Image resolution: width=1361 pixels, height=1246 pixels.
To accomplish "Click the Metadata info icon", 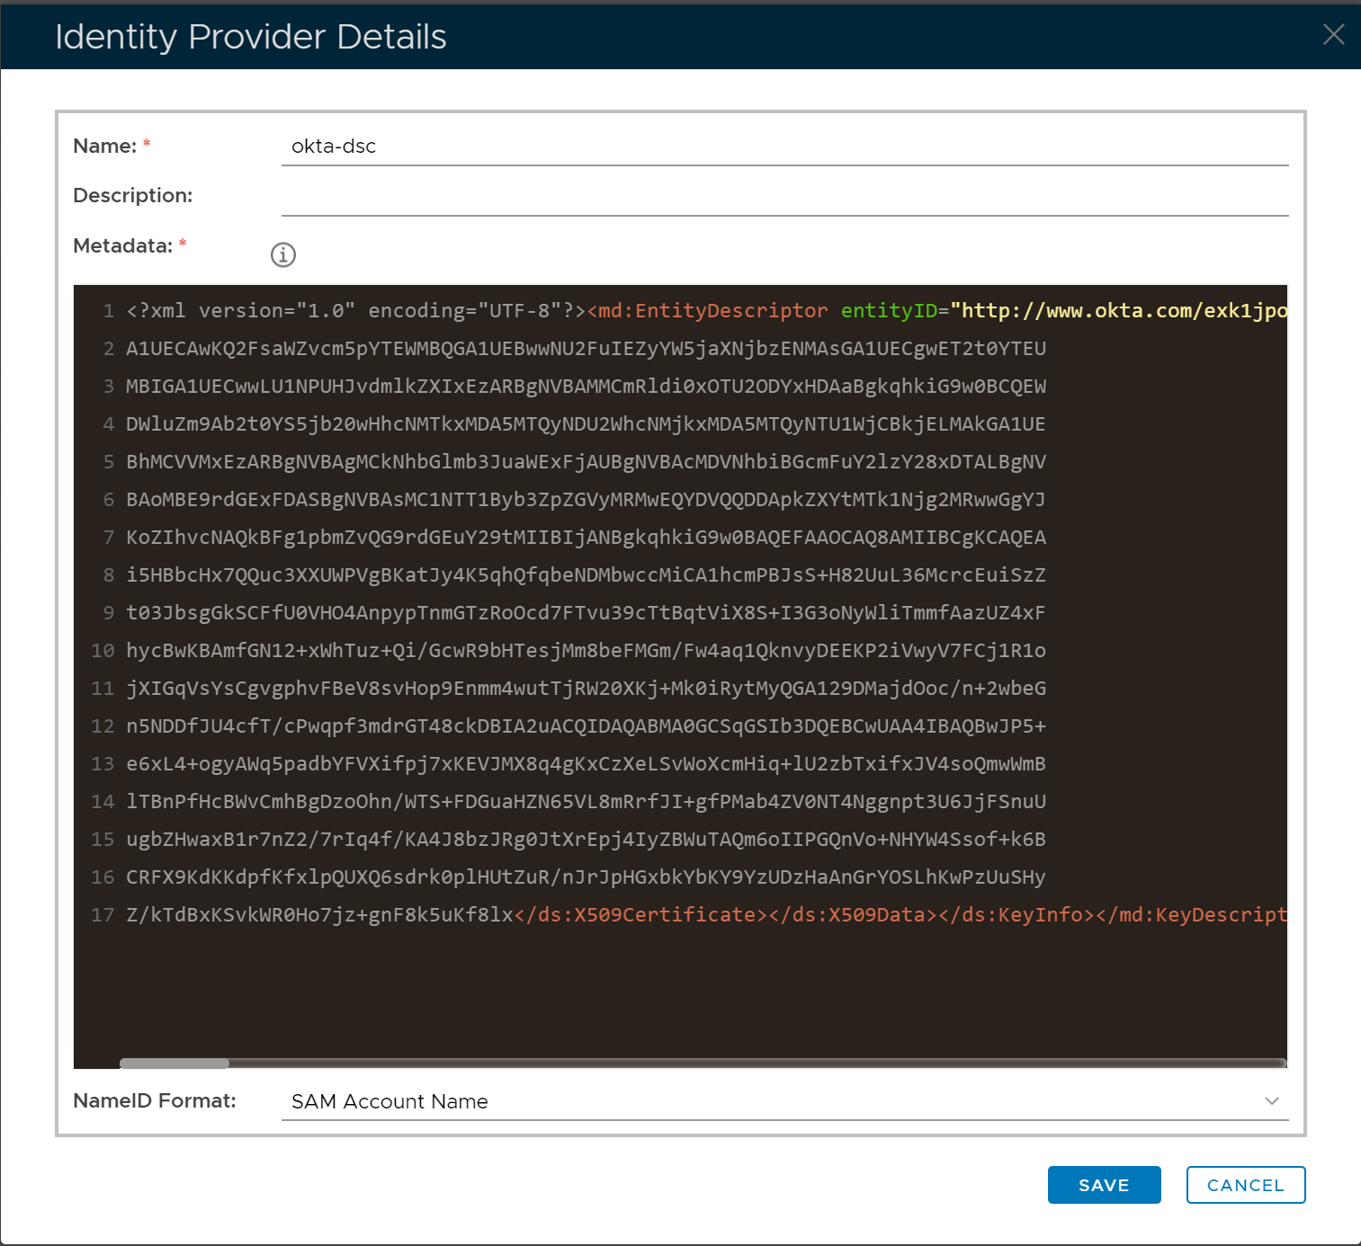I will [283, 255].
